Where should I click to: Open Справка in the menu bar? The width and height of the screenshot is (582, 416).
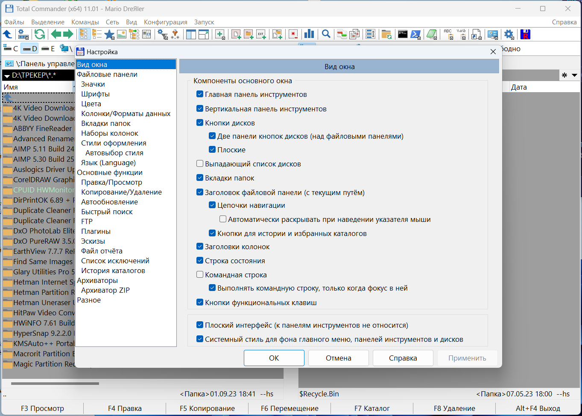click(564, 22)
